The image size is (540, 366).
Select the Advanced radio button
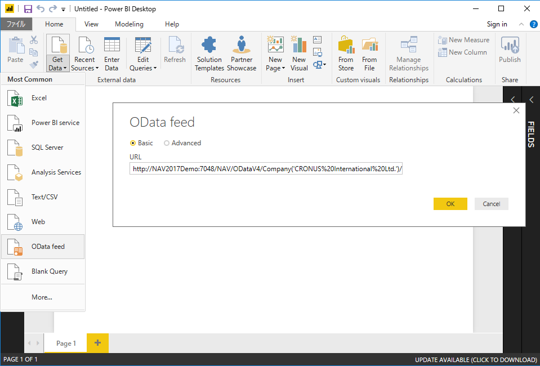point(167,143)
